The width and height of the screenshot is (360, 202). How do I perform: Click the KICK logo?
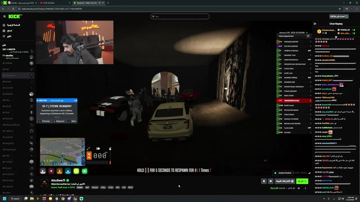pyautogui.click(x=15, y=17)
